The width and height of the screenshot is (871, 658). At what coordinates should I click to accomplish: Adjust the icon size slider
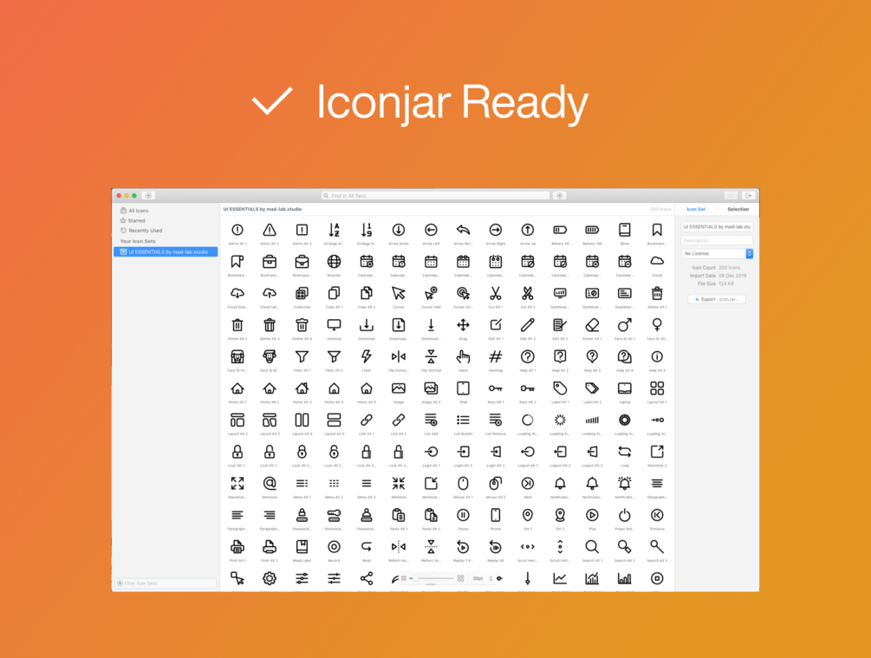point(432,578)
